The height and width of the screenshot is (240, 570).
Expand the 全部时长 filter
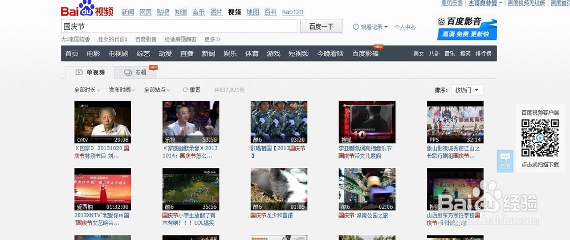[x=87, y=89]
